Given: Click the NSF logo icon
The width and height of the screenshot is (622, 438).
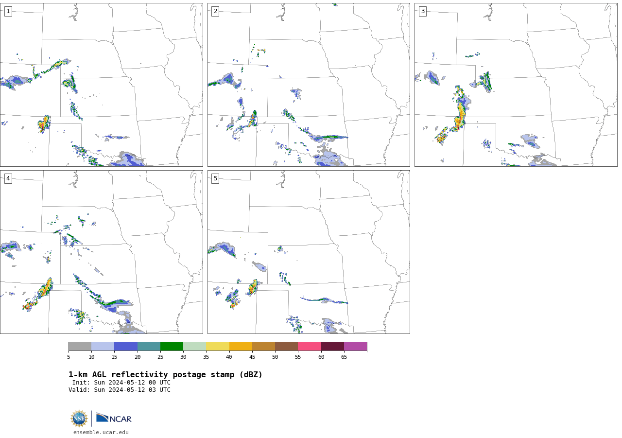Looking at the screenshot, I should [x=79, y=419].
